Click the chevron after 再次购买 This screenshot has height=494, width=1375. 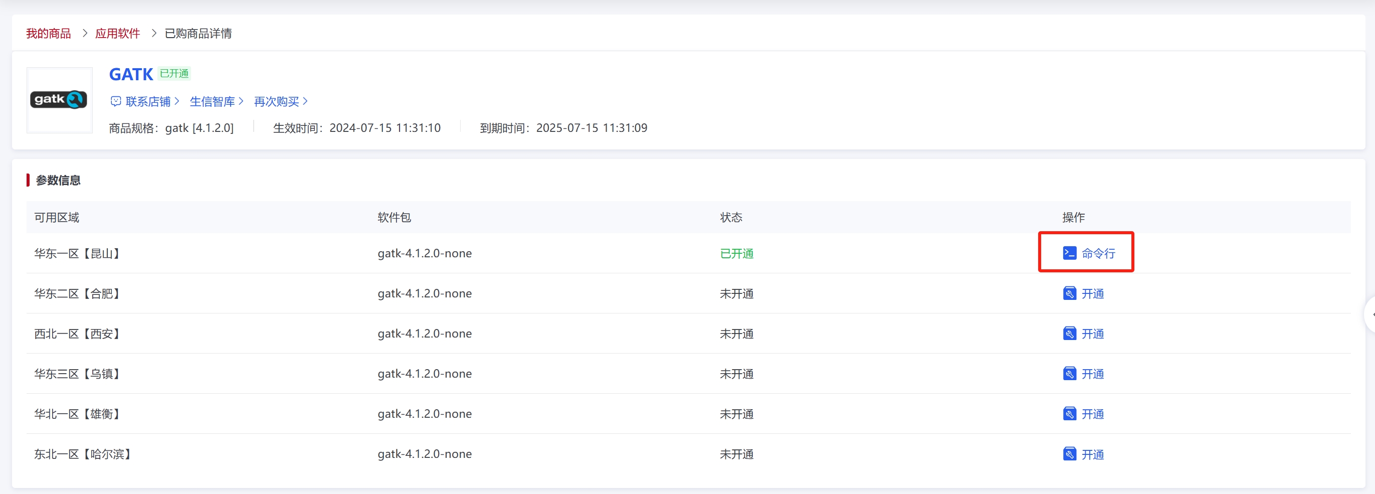tap(305, 101)
